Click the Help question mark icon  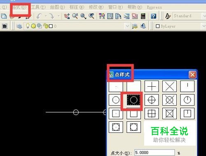click(153, 16)
